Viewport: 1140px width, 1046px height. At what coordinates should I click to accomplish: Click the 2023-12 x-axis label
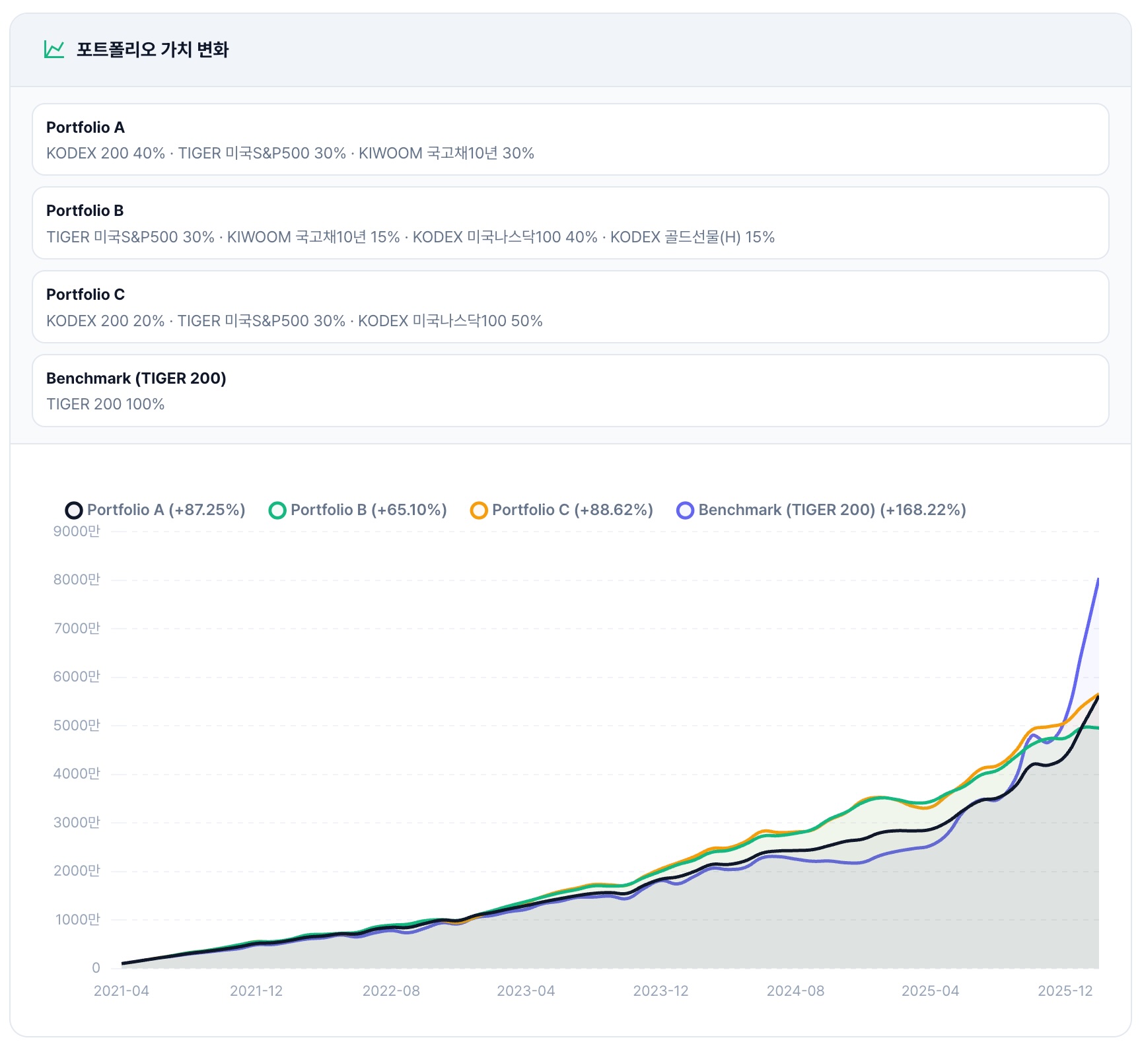point(660,991)
